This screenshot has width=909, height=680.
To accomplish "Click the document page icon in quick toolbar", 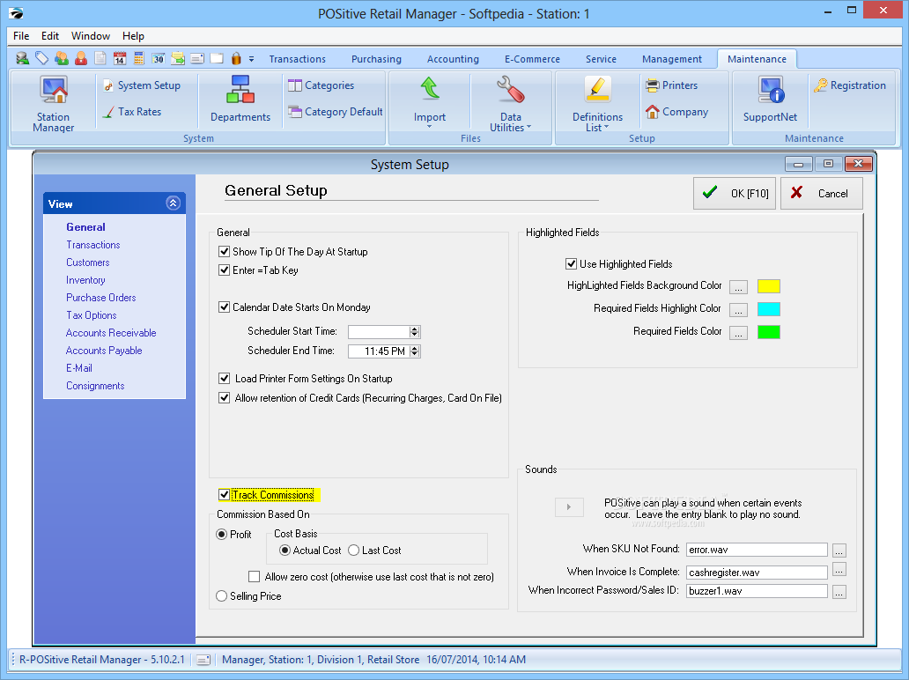I will (x=100, y=58).
